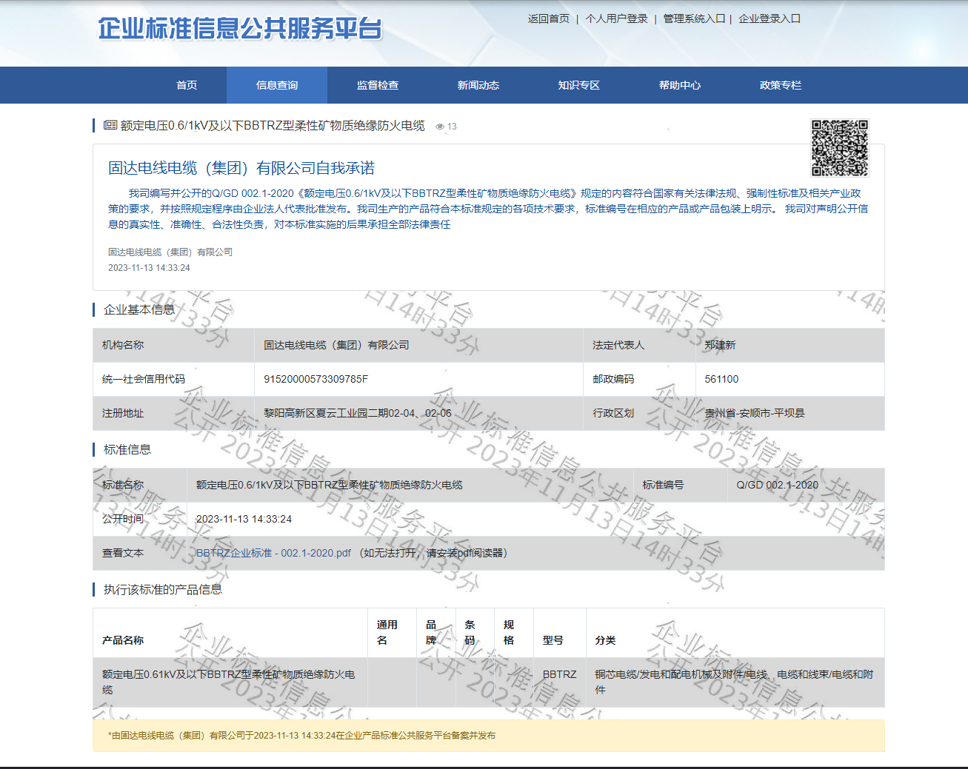The width and height of the screenshot is (968, 769).
Task: Select the 信息查询 navigation tab
Action: (277, 85)
